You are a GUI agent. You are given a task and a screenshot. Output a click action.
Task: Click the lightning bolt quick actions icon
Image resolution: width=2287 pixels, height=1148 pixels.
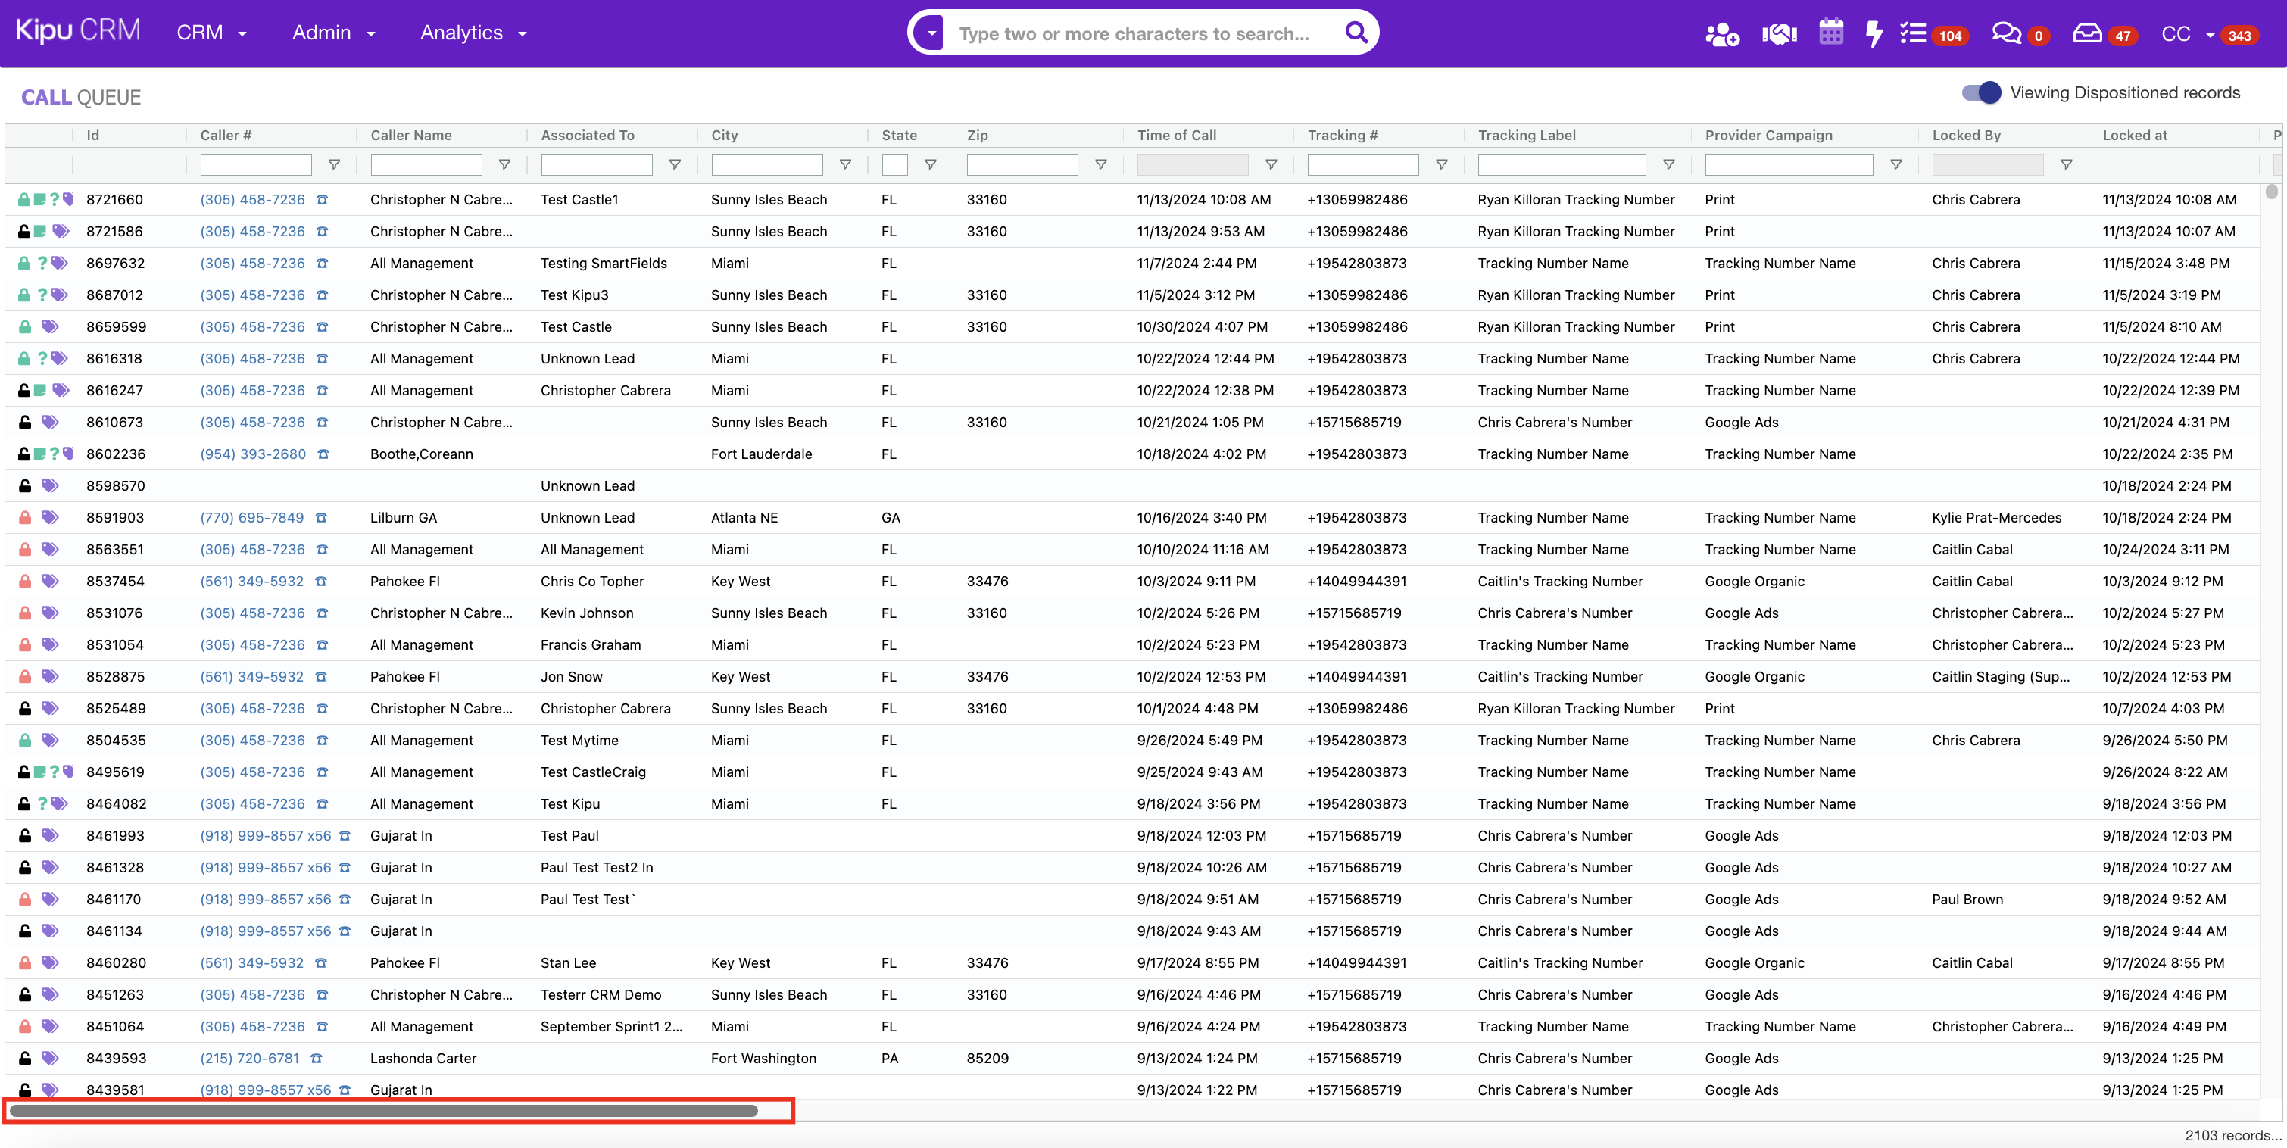[1874, 34]
